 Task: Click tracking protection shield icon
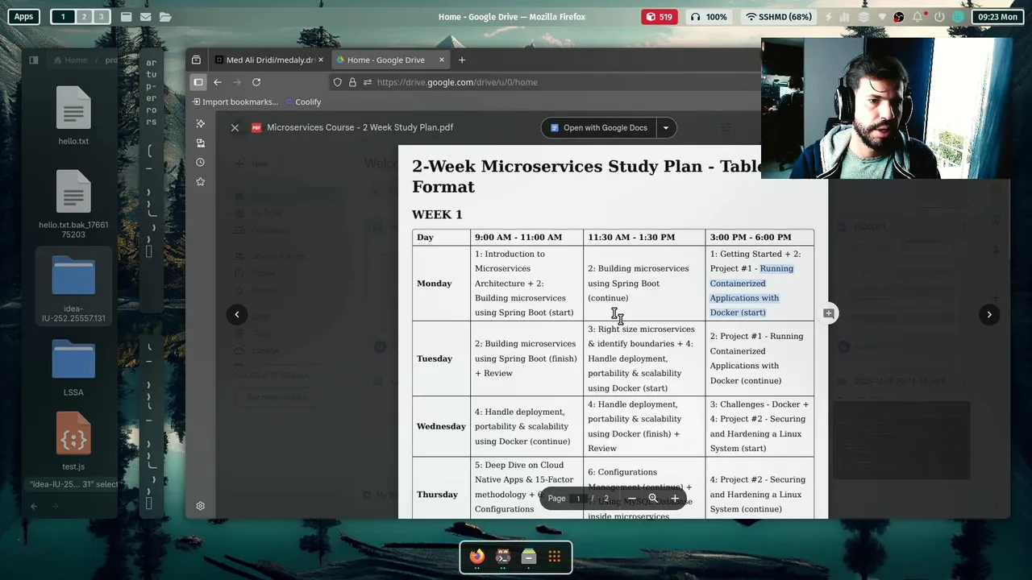(x=338, y=82)
